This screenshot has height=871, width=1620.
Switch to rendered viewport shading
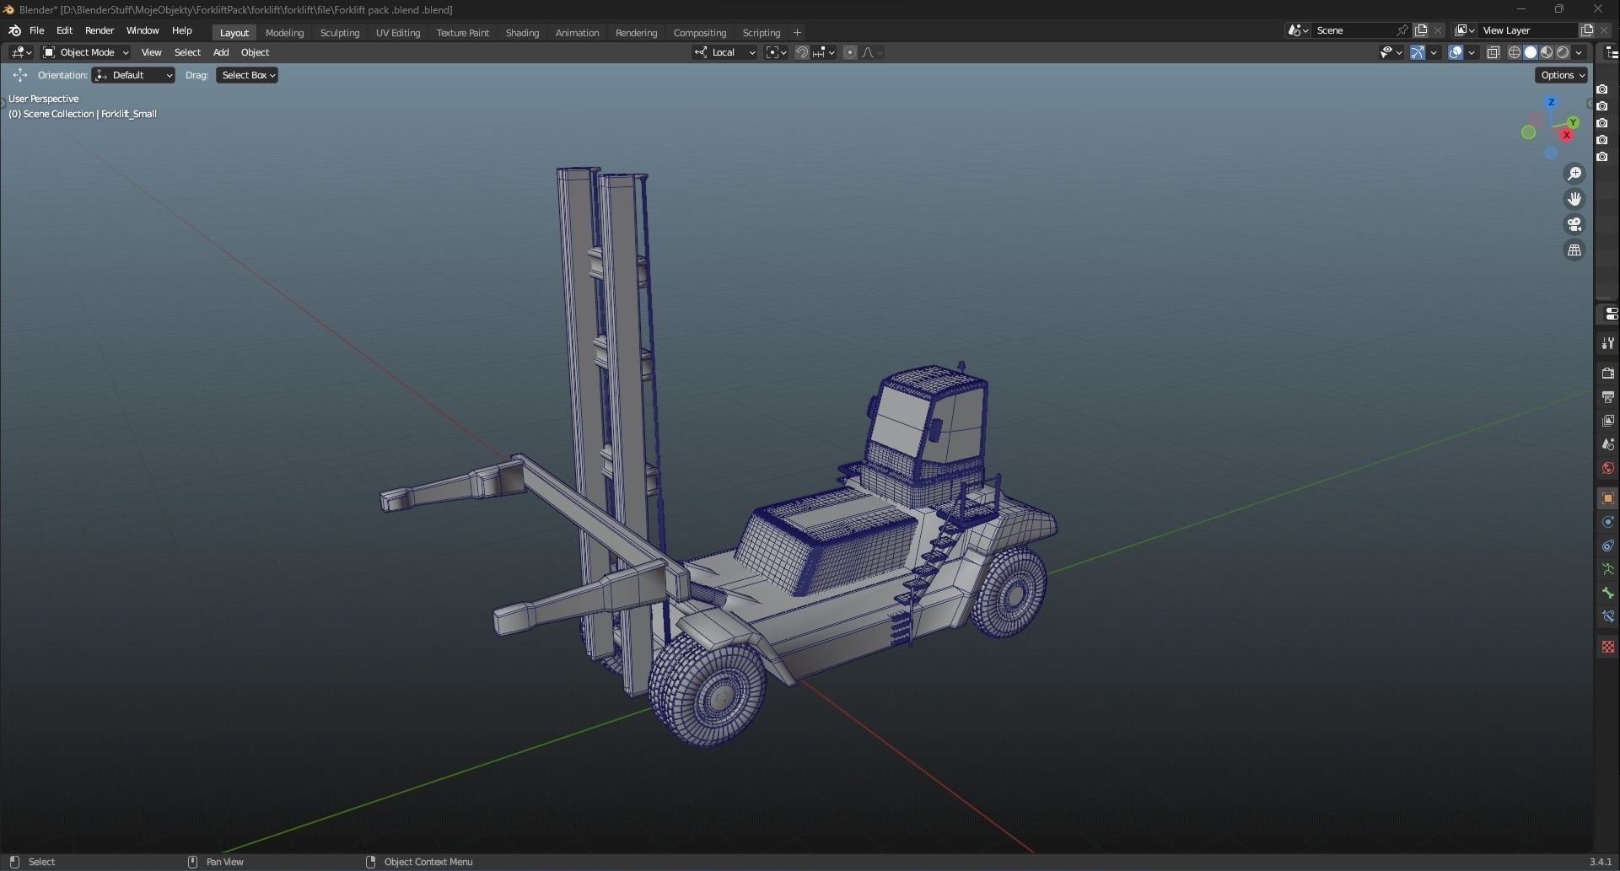tap(1563, 52)
